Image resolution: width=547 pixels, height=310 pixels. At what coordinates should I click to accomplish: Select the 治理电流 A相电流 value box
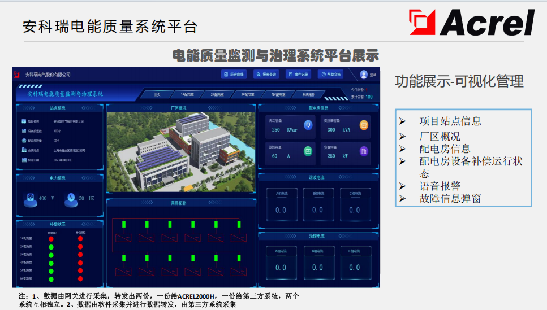pos(282,263)
